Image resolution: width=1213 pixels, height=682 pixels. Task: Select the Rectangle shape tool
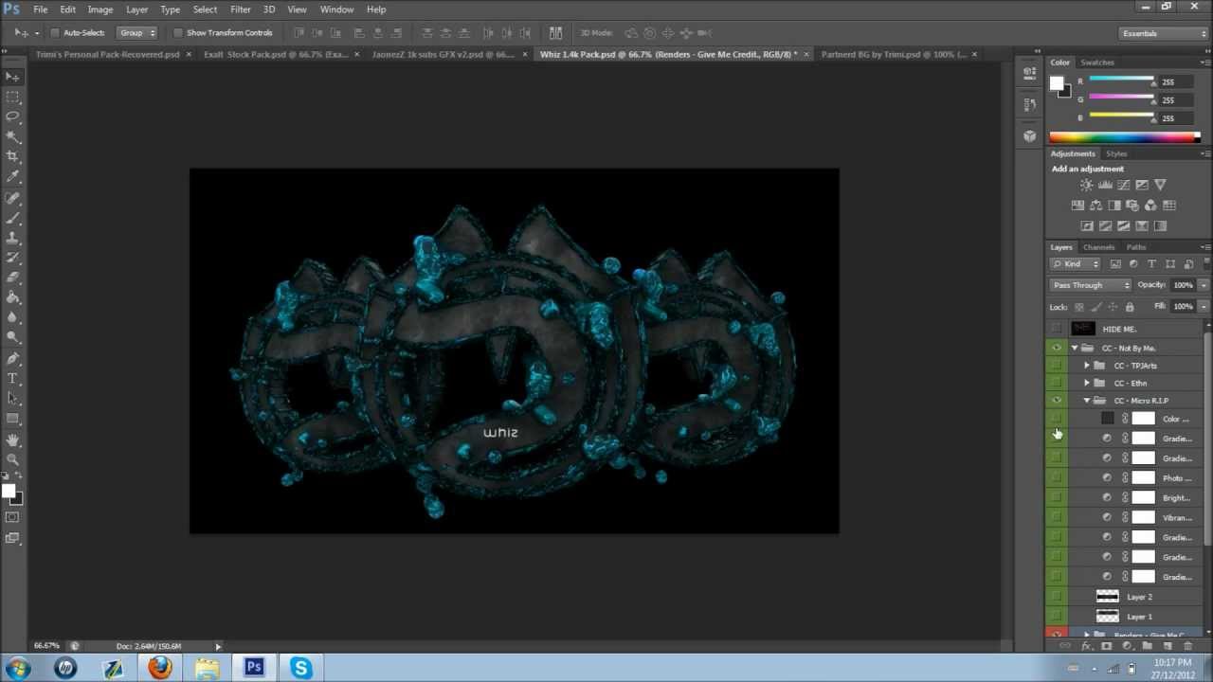13,419
